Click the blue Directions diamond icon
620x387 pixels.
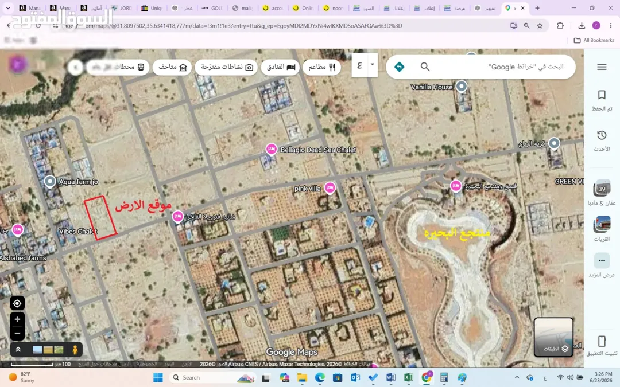tap(400, 67)
